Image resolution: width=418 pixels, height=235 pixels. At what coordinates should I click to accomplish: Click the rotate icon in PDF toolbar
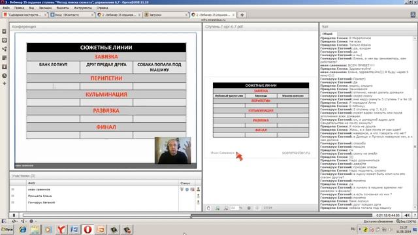point(208,208)
